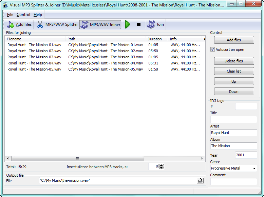
Task: Click the Delete files button
Action: (x=234, y=61)
